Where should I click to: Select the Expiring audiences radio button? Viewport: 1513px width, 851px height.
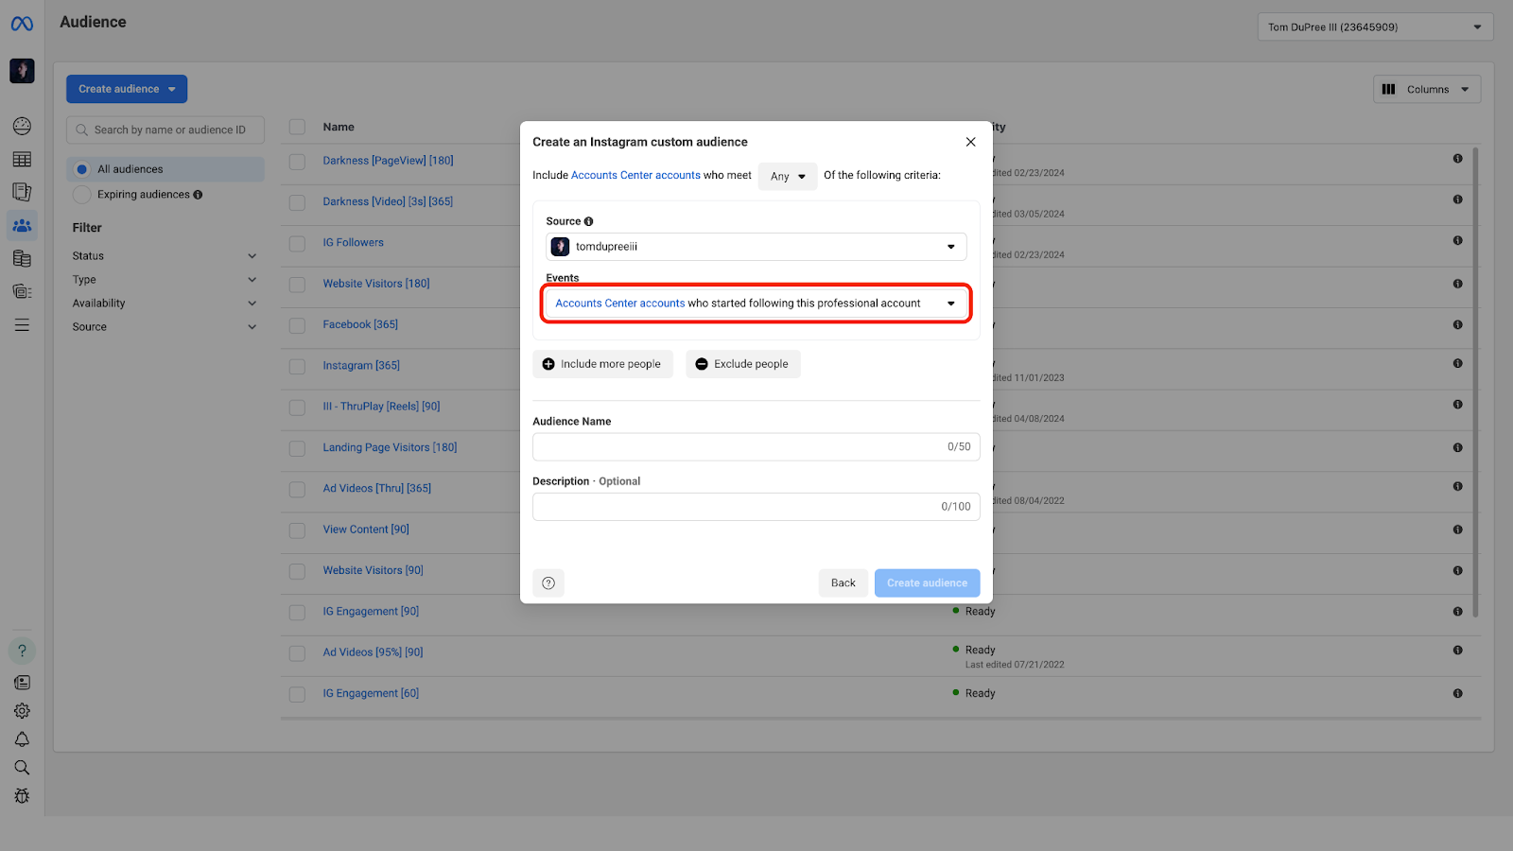(81, 195)
